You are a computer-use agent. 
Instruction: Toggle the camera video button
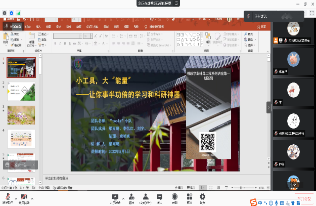click(24, 197)
